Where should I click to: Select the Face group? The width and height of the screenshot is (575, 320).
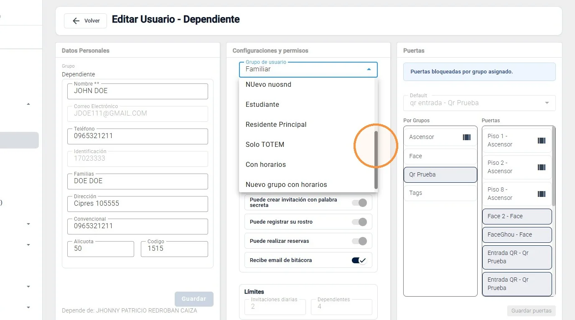pyautogui.click(x=440, y=156)
